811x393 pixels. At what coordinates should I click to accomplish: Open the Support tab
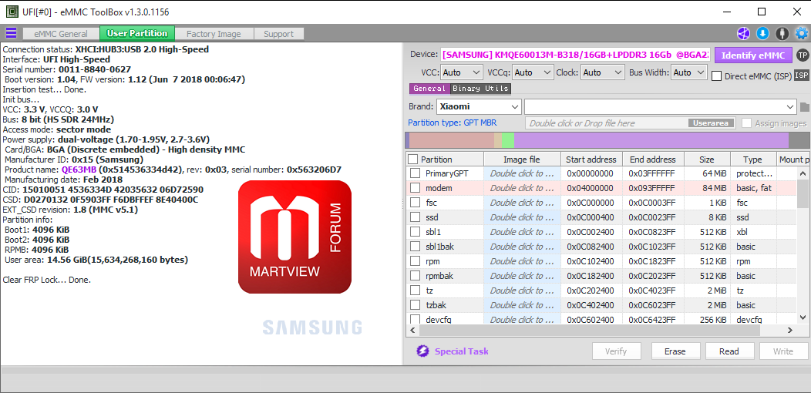click(x=278, y=34)
